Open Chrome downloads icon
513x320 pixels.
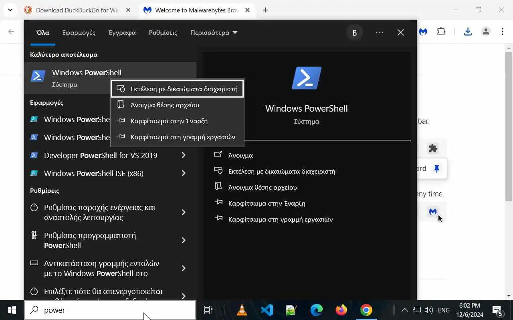click(468, 32)
